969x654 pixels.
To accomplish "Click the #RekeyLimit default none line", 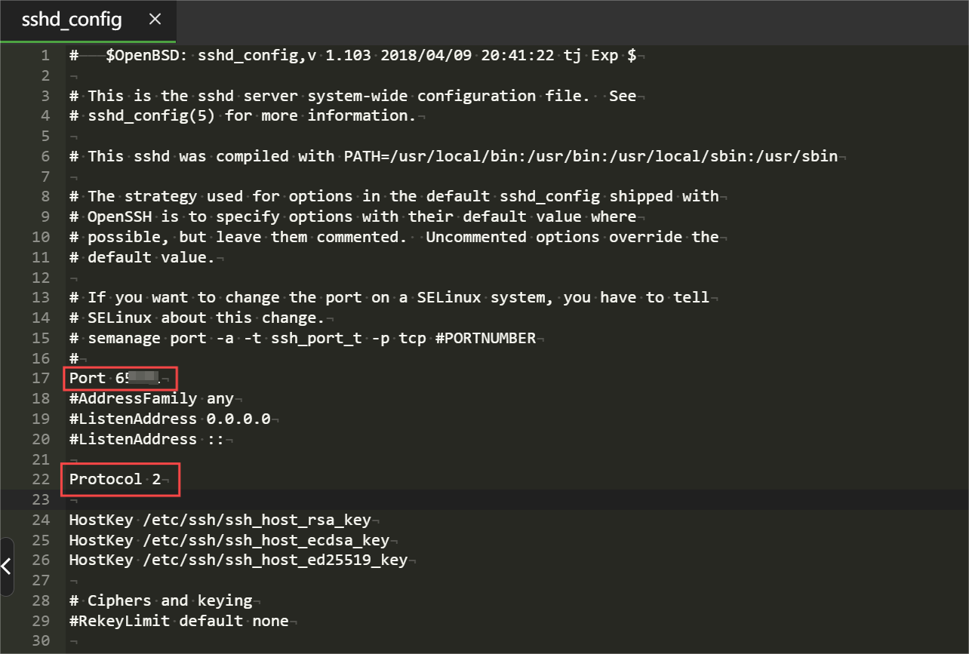I will 179,621.
